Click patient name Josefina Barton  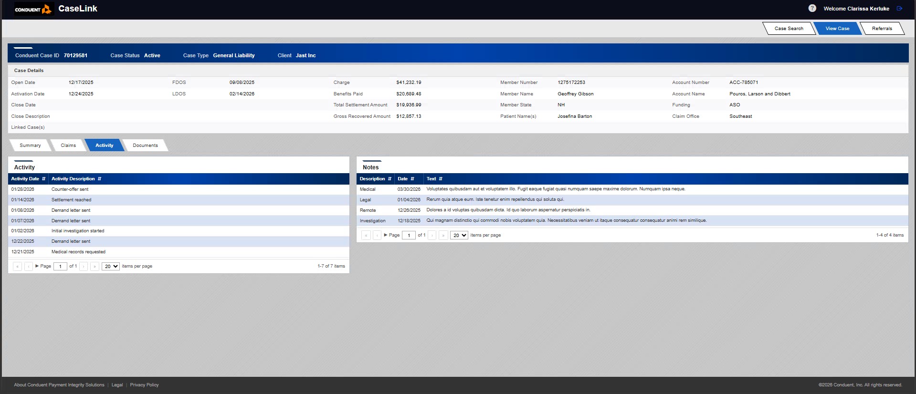(x=575, y=116)
